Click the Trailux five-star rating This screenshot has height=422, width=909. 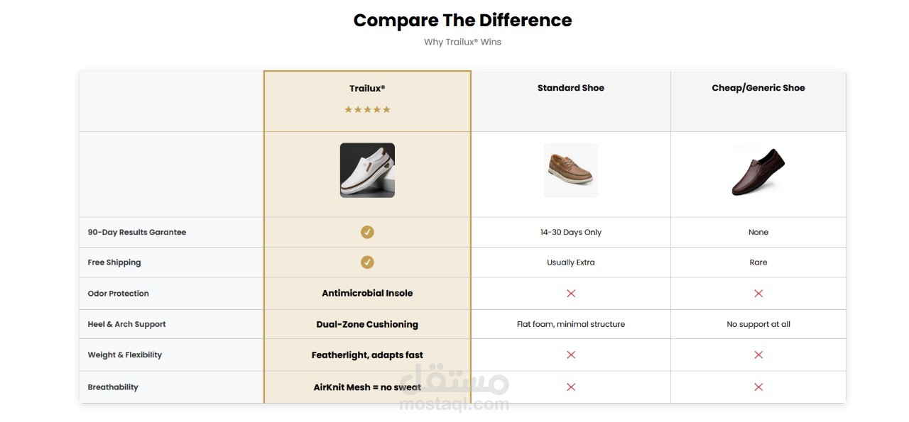point(367,109)
